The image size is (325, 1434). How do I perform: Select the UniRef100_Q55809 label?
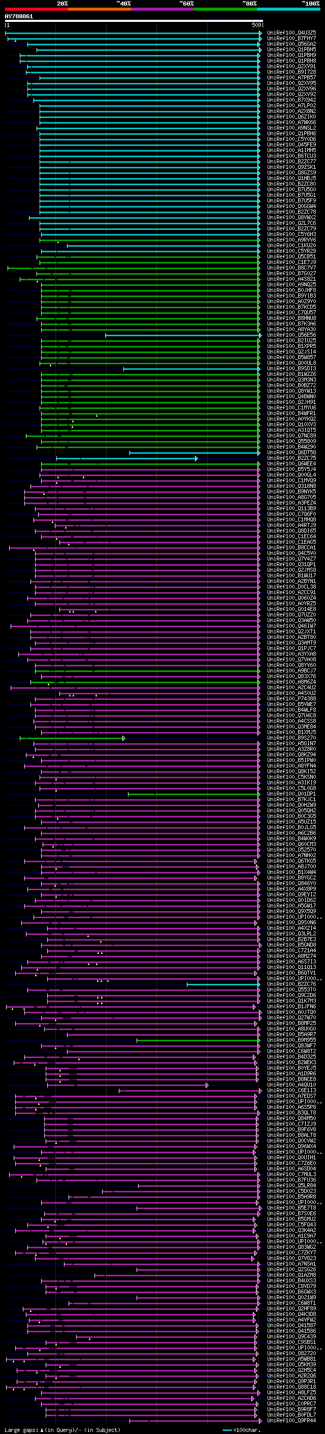coord(291,442)
